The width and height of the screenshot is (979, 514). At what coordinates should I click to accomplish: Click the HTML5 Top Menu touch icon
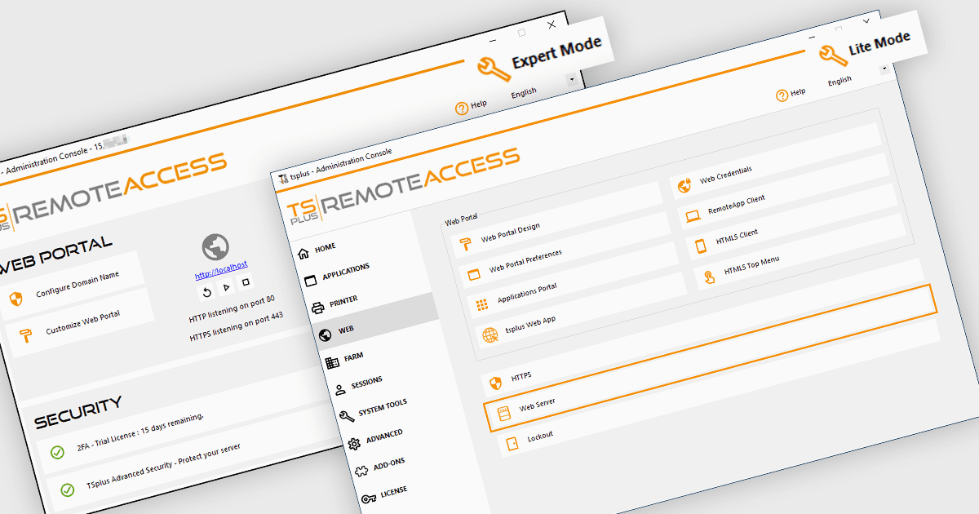point(709,277)
